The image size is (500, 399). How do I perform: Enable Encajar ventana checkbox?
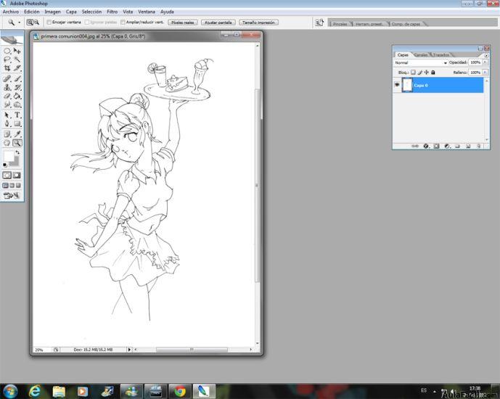[49, 22]
